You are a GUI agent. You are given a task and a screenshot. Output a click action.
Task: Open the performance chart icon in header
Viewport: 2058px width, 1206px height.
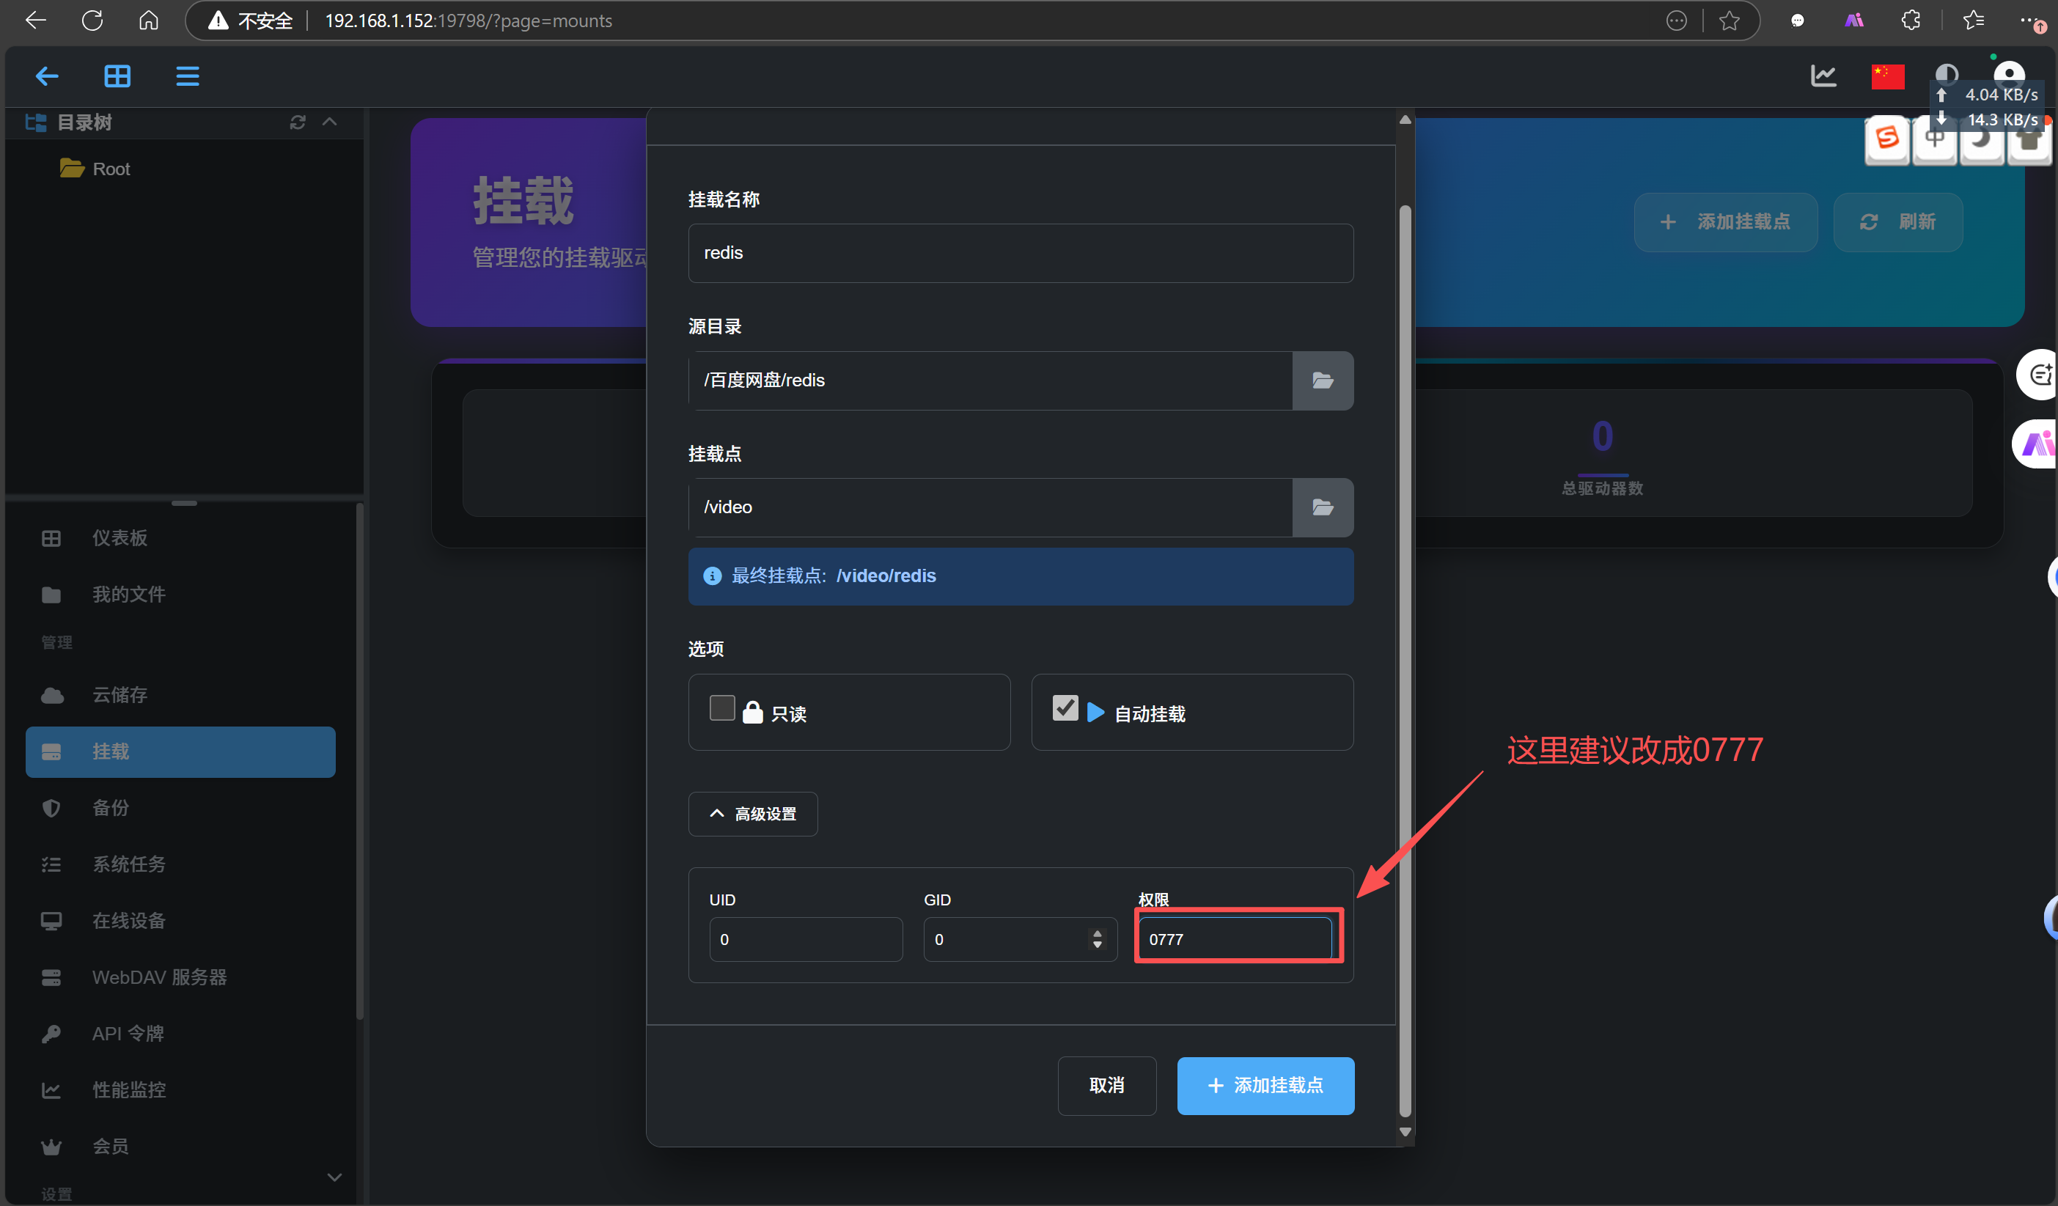1823,76
